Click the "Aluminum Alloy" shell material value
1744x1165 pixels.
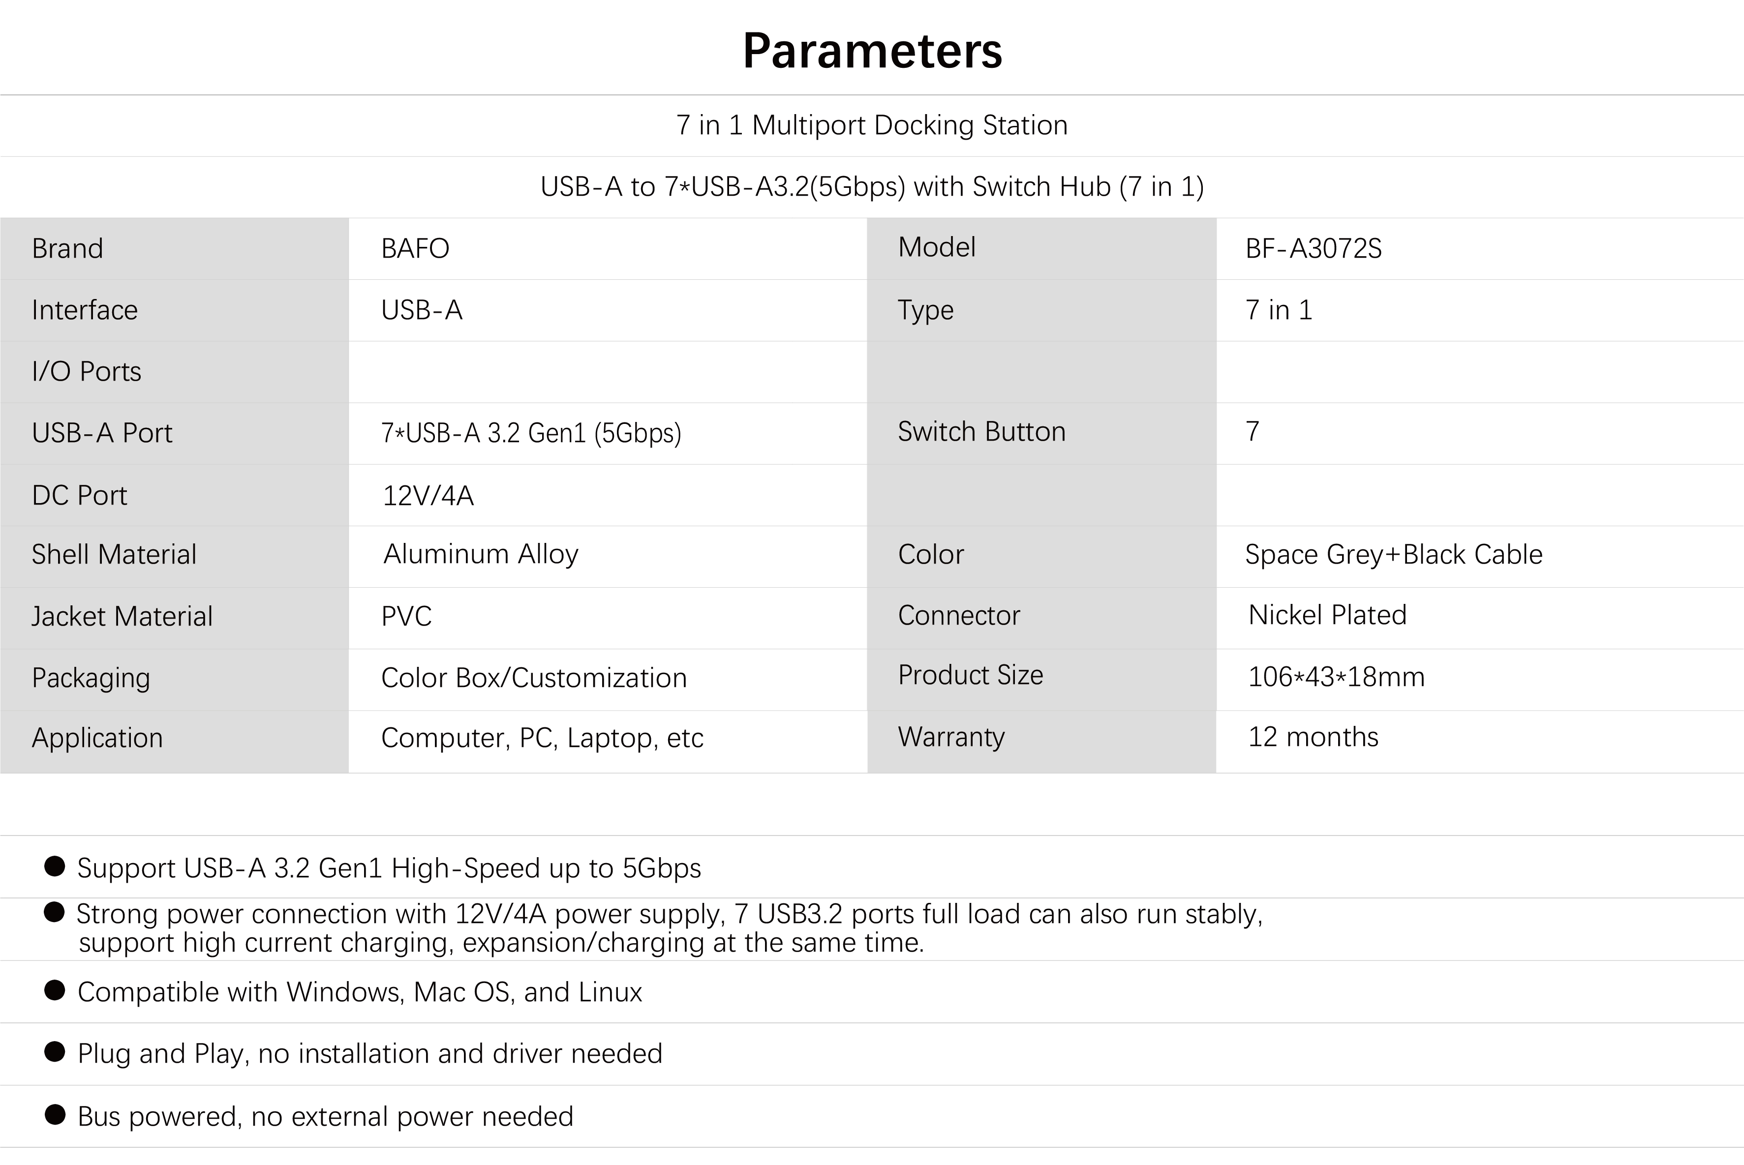(x=481, y=554)
